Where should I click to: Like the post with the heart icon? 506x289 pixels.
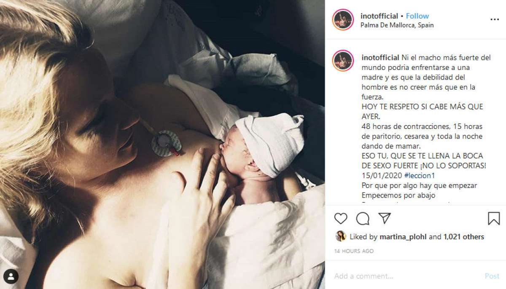click(341, 218)
